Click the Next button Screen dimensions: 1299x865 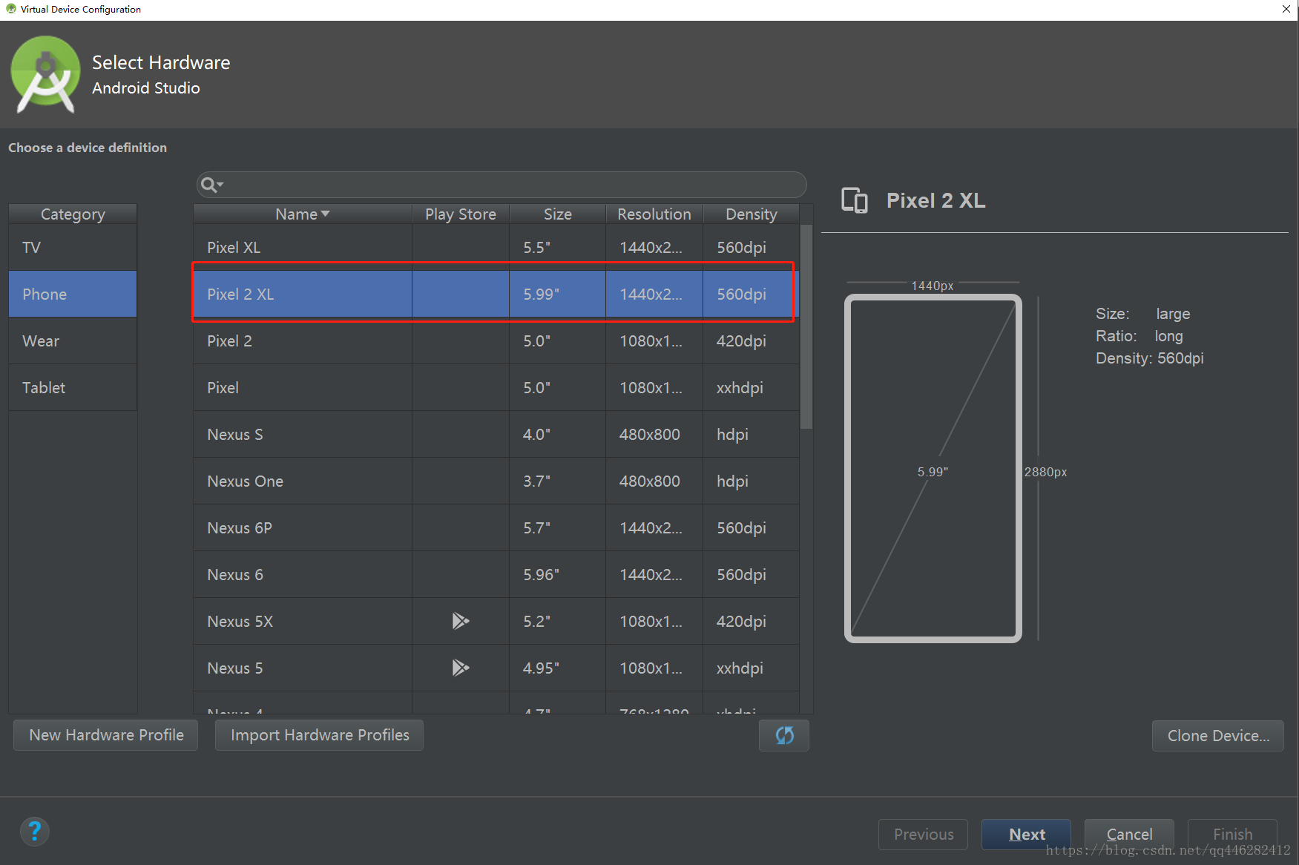click(x=1027, y=835)
